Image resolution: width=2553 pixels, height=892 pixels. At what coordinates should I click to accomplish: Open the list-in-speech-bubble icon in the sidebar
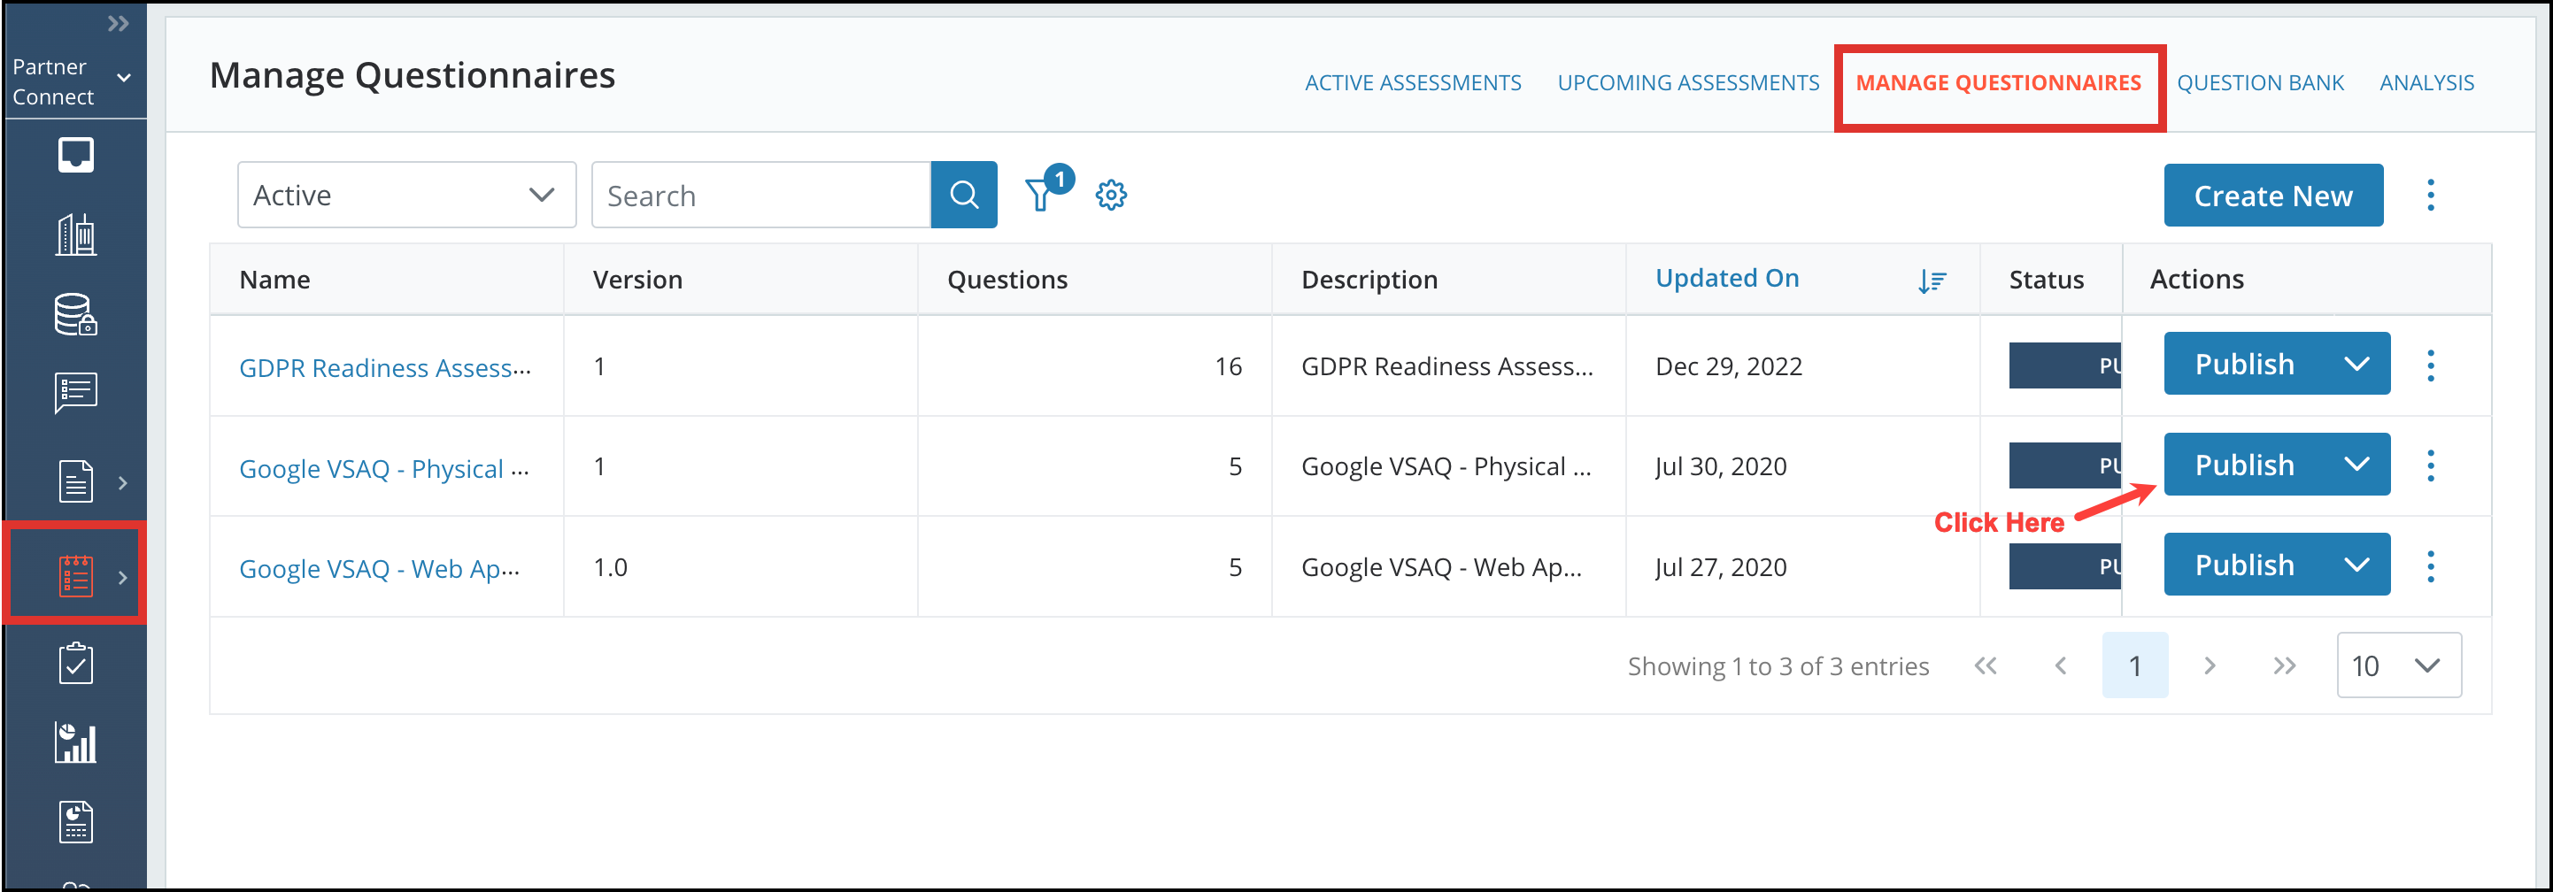point(75,394)
